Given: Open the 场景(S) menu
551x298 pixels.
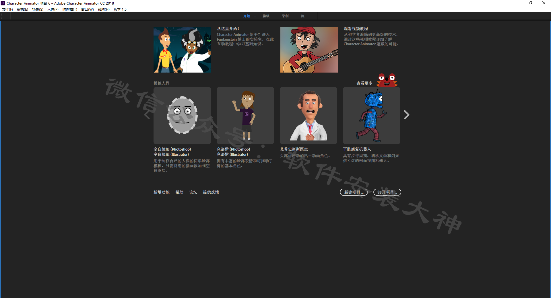Looking at the screenshot, I should click(x=38, y=9).
